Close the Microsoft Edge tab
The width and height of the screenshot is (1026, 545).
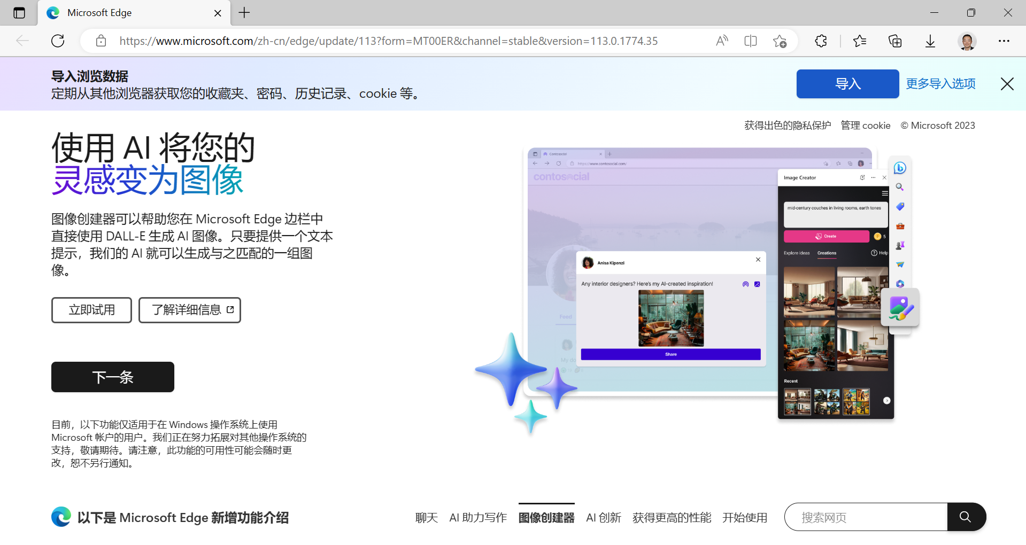[x=218, y=13]
